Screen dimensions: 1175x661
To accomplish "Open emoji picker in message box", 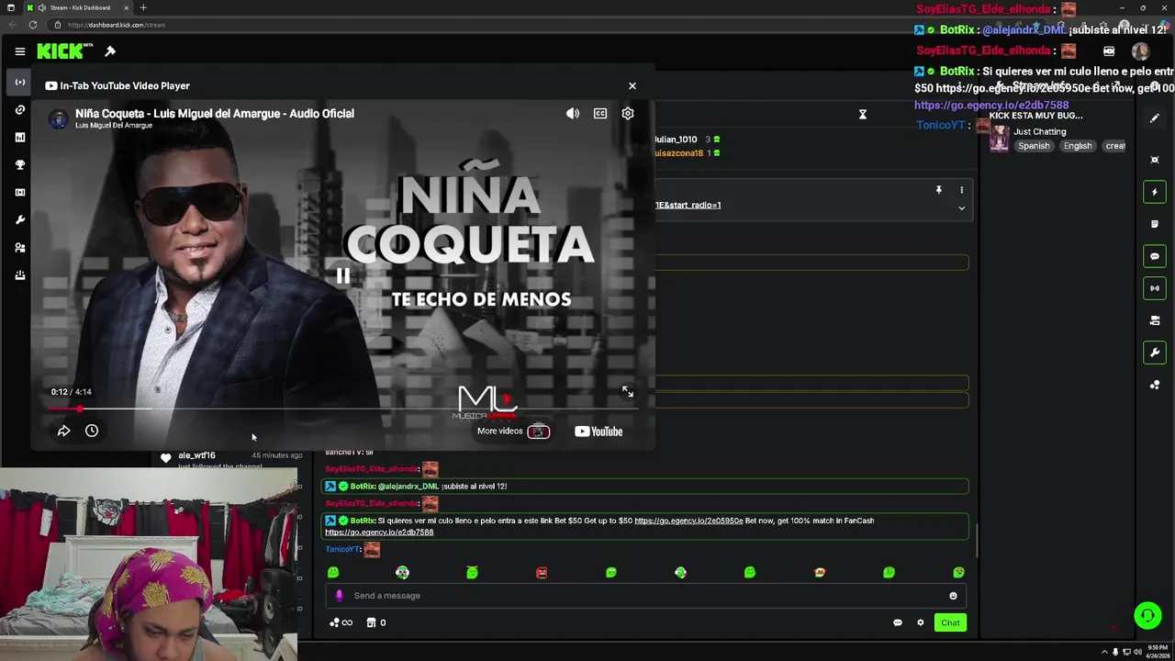I will (953, 596).
